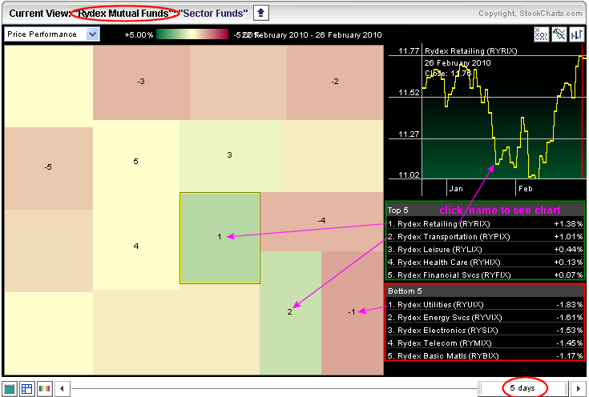Click "Rydex Electronics (RYSIX)" in Bottom 5

tap(443, 331)
